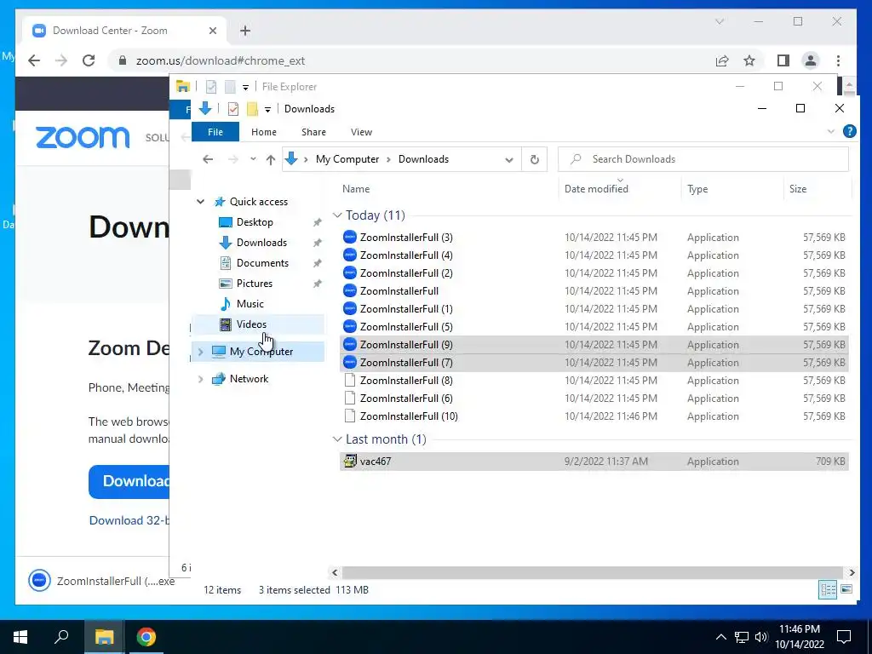
Task: Click Chrome icon in the taskbar
Action: (x=146, y=637)
